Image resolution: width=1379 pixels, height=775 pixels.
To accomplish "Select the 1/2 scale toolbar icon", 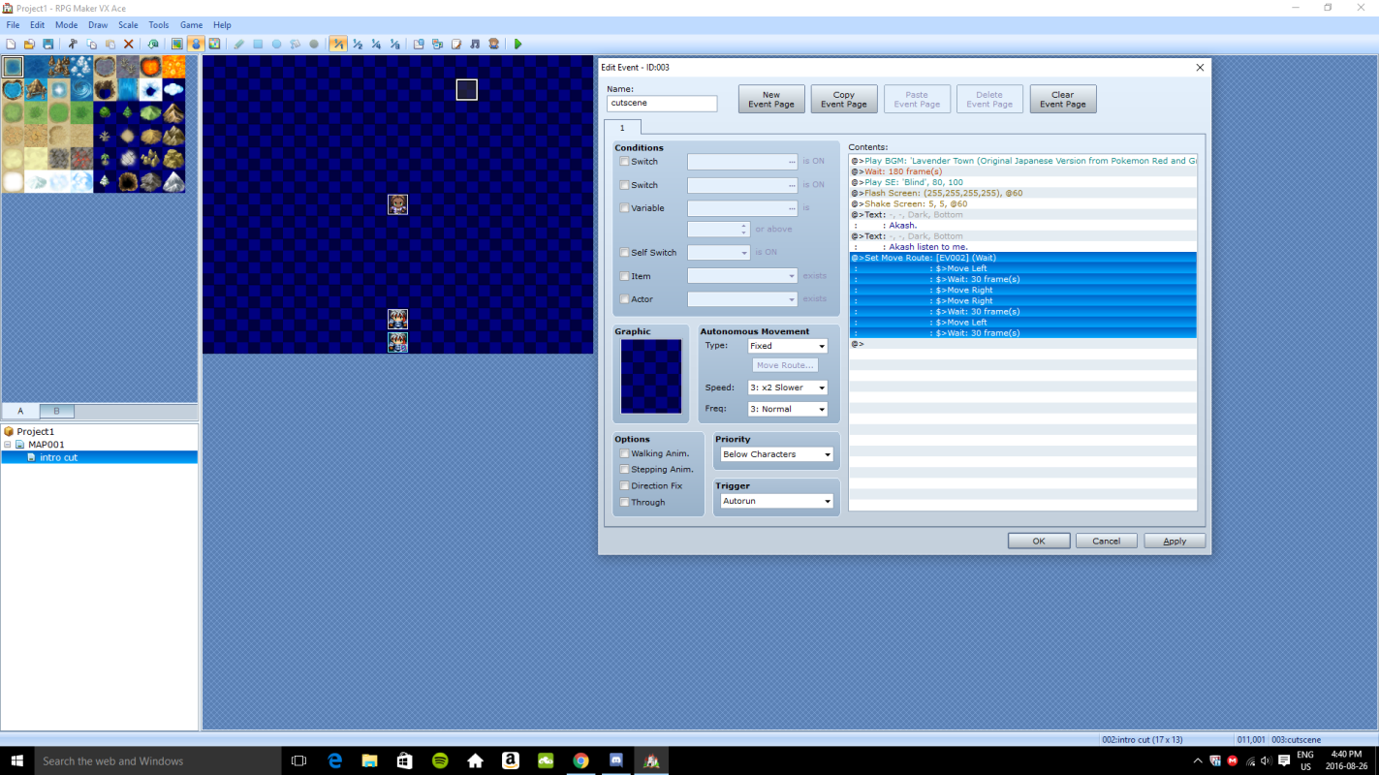I will click(358, 44).
